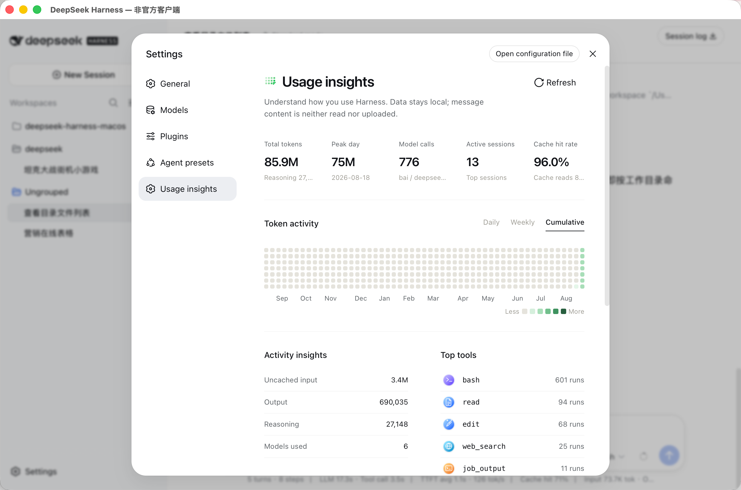Click the Settings dialog vertical scrollbar
741x490 pixels.
pos(607,186)
